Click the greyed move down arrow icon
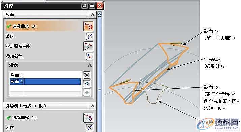 point(87,92)
